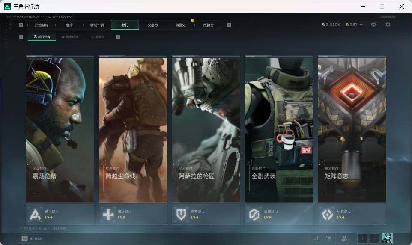Screen dimensions: 412x245
Task: Open the 震荡危情 mission card
Action: [60, 129]
